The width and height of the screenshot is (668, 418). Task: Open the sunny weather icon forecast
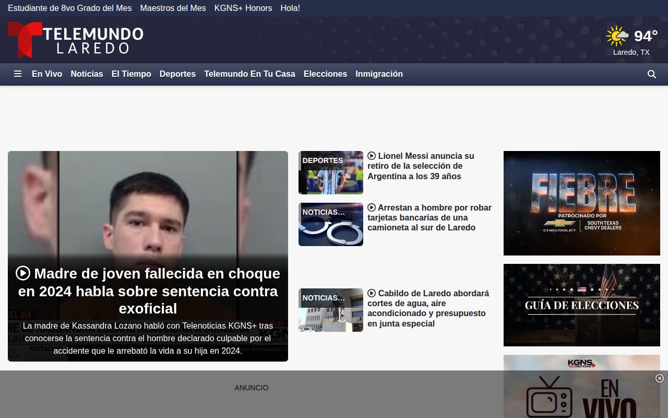pyautogui.click(x=617, y=36)
